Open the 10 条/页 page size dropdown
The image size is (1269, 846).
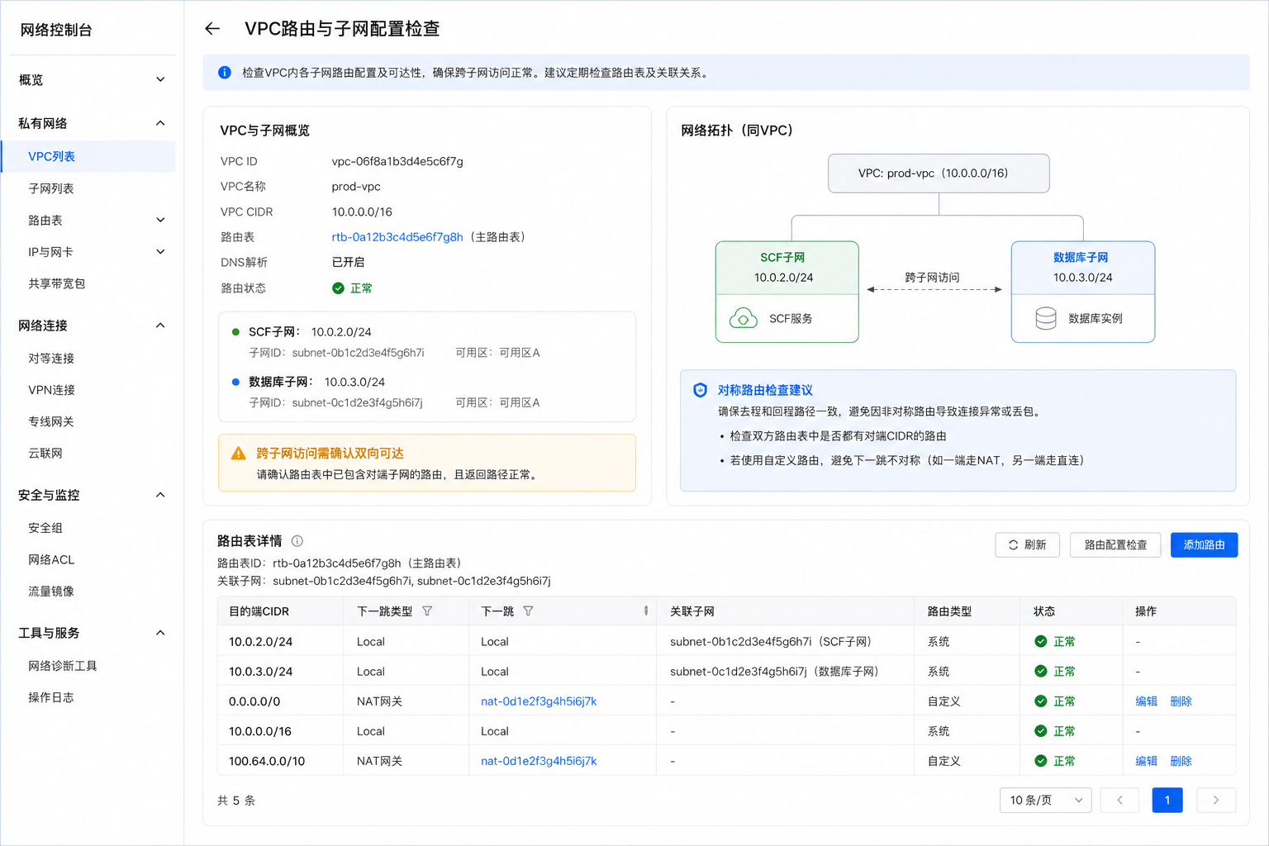1045,800
